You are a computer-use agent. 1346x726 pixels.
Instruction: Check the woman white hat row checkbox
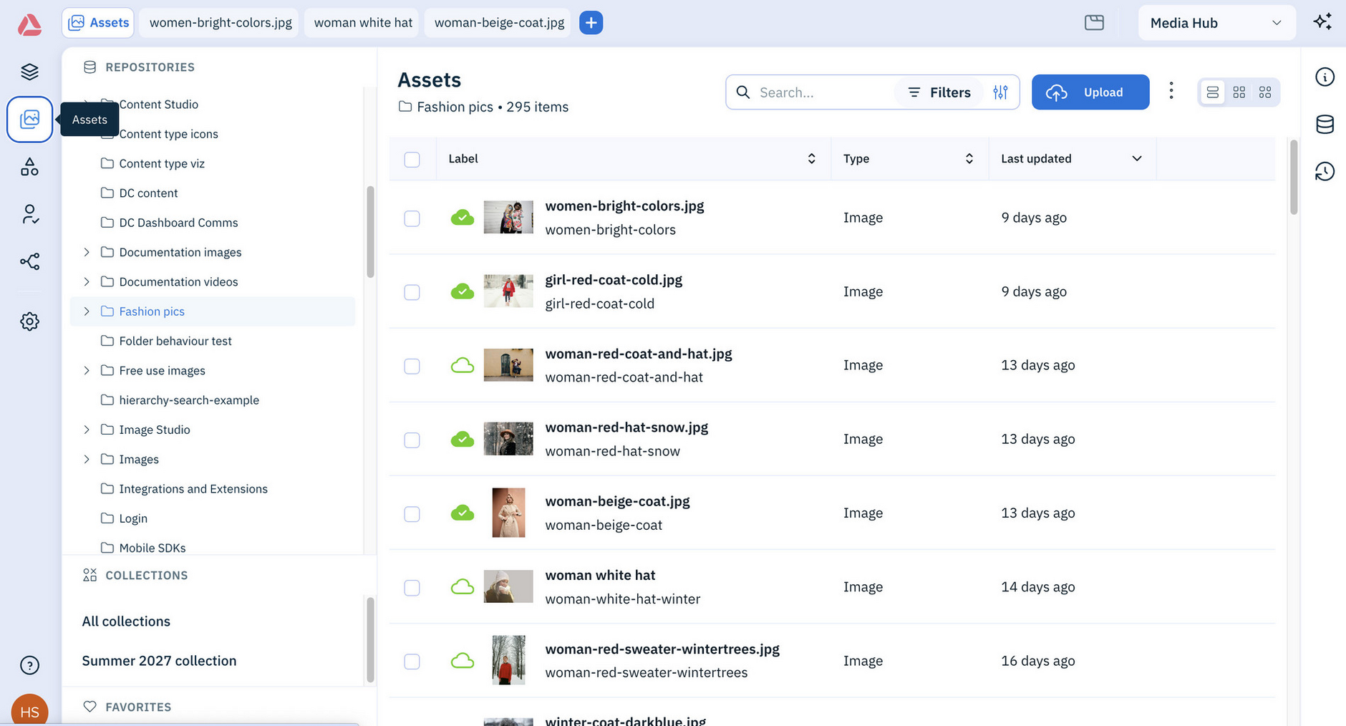412,588
